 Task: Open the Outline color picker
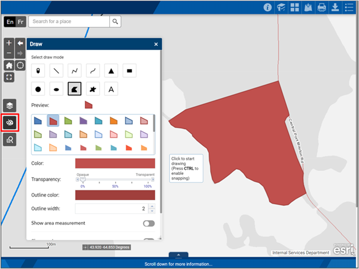[x=115, y=195]
